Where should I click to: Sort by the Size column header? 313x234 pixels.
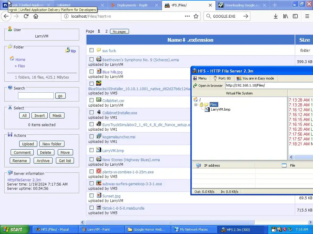[x=305, y=40]
